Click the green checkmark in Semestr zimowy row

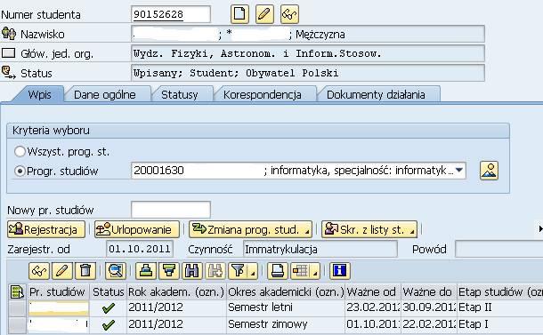[x=109, y=324]
